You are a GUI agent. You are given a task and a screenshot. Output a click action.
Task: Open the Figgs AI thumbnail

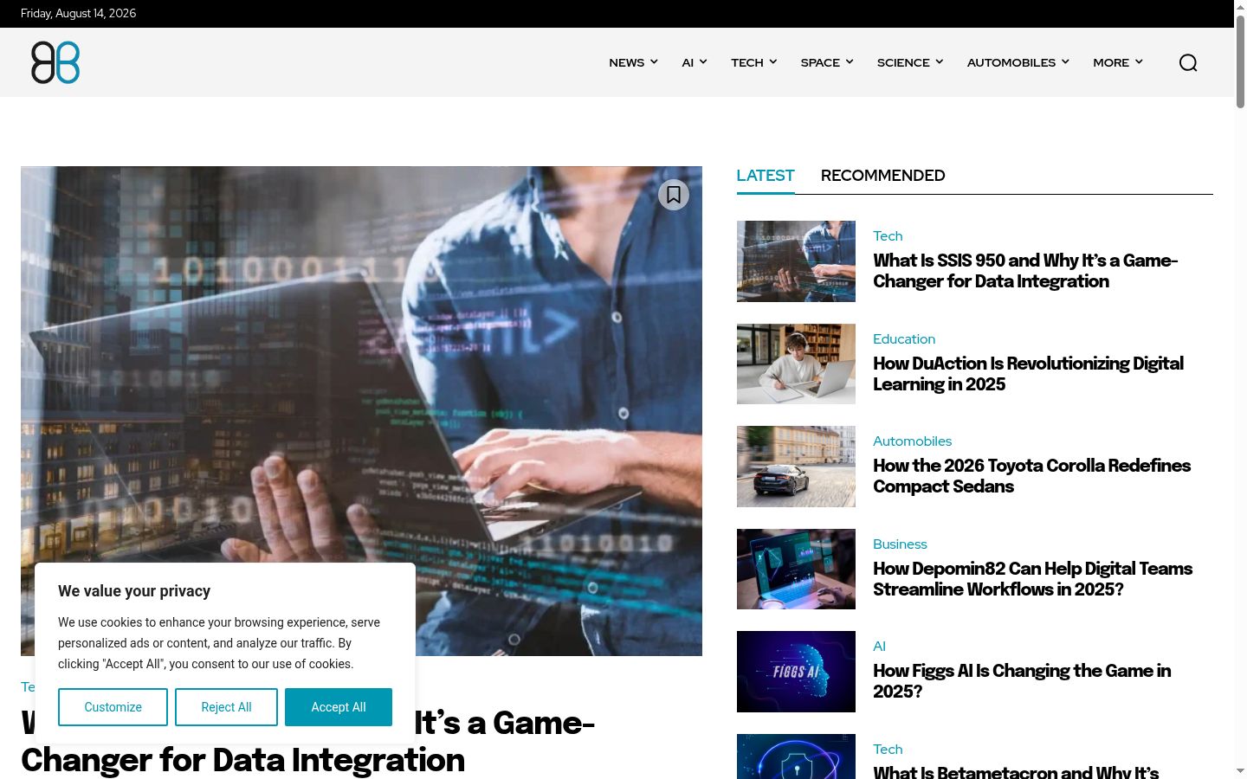point(796,672)
